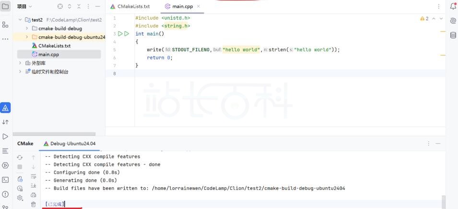Click the locate-file crosshair icon in Project panel

(x=60, y=6)
